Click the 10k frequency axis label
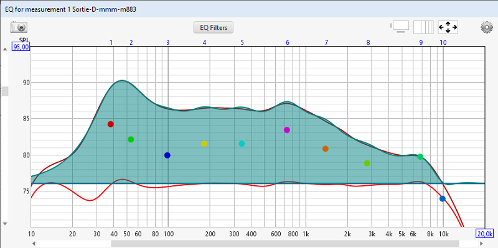498x248 pixels. pos(443,234)
